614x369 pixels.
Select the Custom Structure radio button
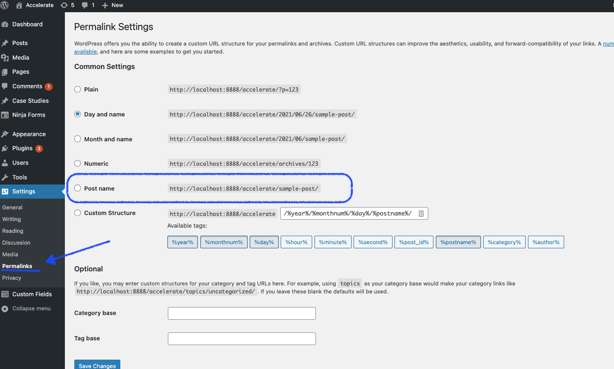point(78,213)
